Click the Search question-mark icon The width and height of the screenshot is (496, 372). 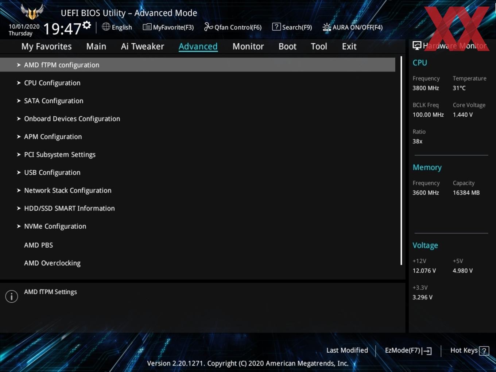tap(276, 27)
